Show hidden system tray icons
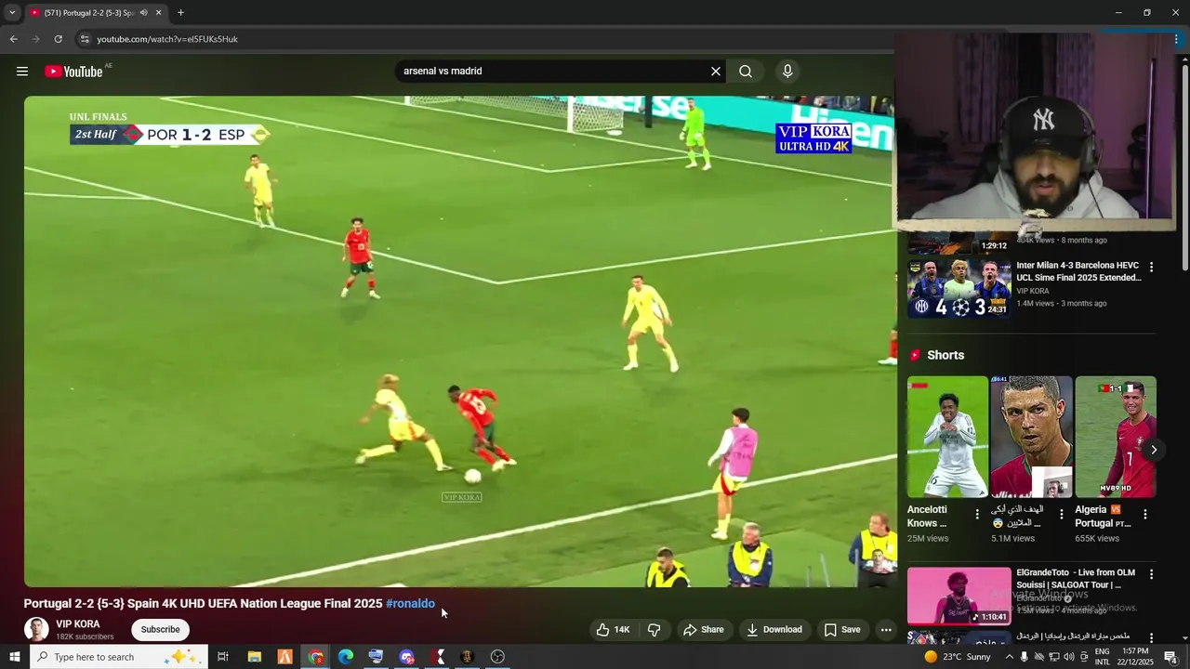1190x669 pixels. [x=1010, y=657]
